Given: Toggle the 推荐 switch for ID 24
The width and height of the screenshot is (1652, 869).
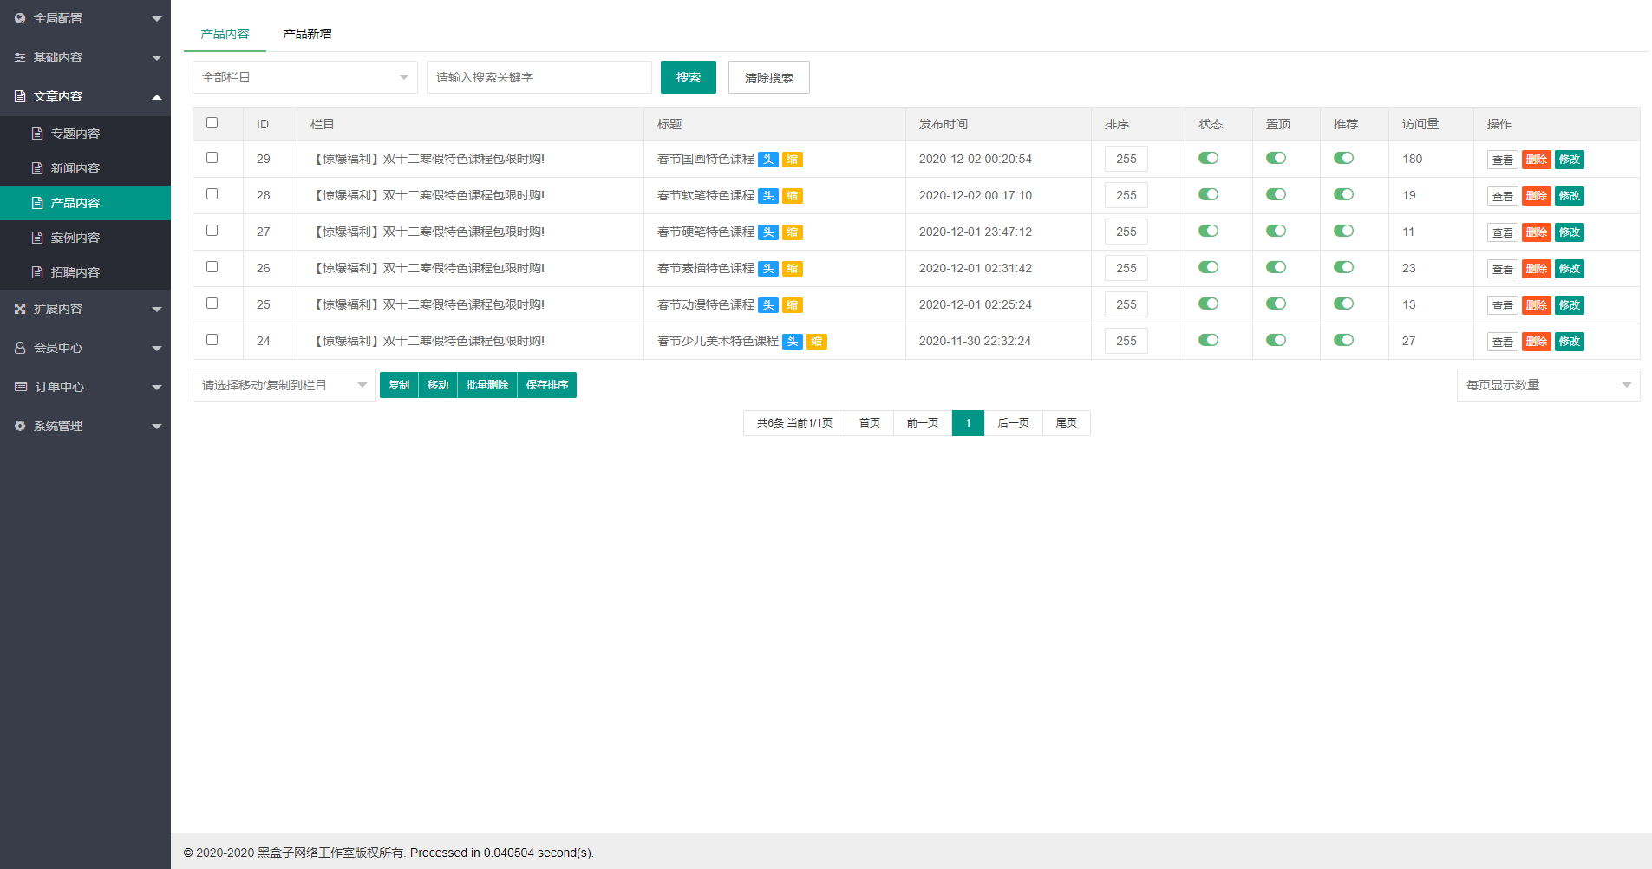Looking at the screenshot, I should [x=1343, y=340].
